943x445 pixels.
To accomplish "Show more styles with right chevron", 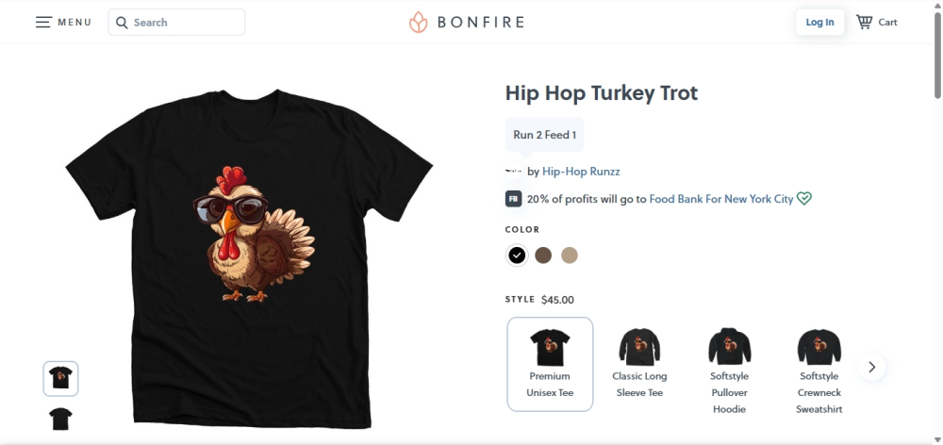I will coord(871,367).
